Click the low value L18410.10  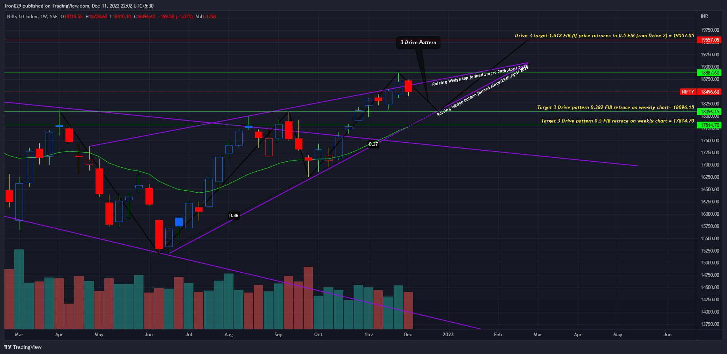(x=121, y=17)
